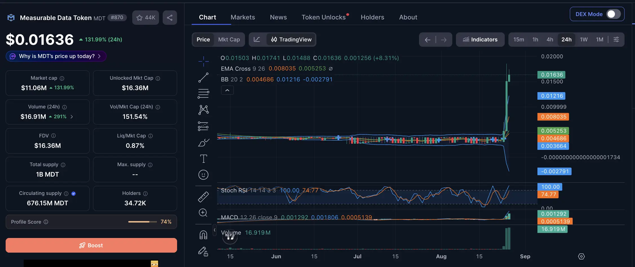Activate the zoom in tool

tap(203, 213)
